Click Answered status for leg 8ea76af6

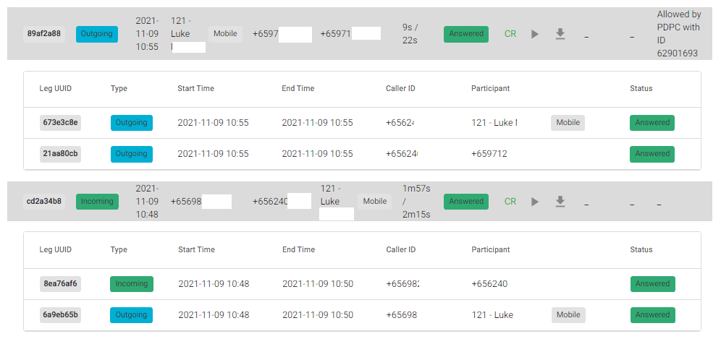tap(652, 284)
